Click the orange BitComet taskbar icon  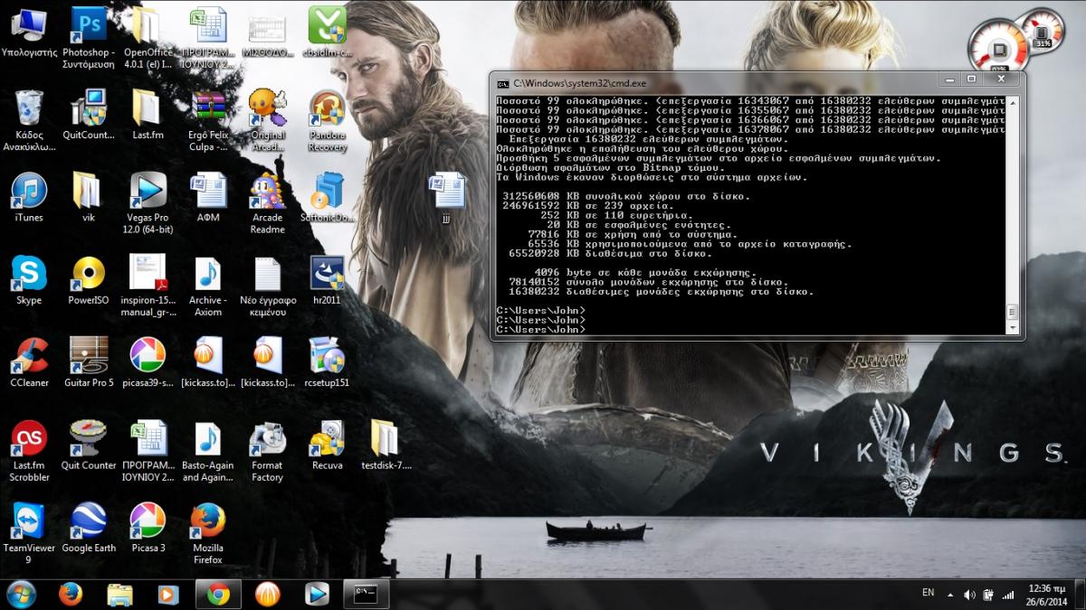pyautogui.click(x=267, y=594)
